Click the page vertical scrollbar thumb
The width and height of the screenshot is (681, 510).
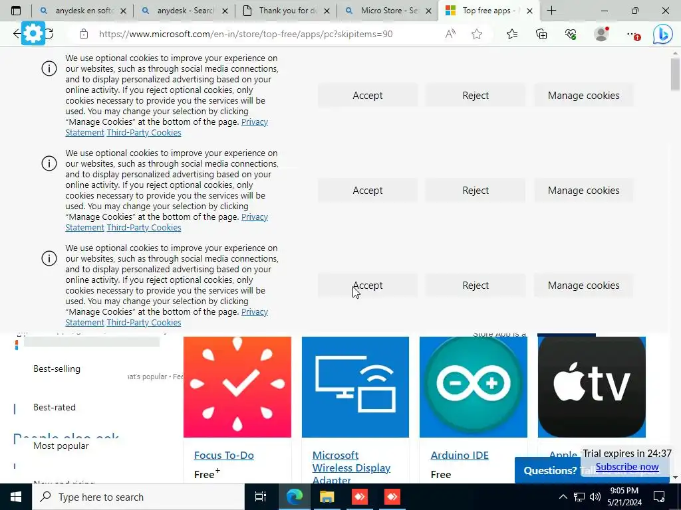[675, 74]
